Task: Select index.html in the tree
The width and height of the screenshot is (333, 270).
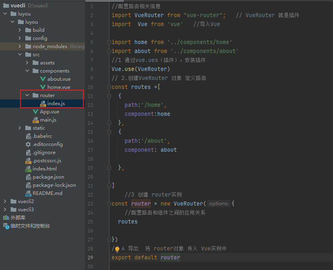Action: 45,169
